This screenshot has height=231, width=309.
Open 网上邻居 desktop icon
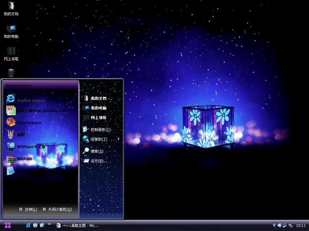click(x=11, y=53)
